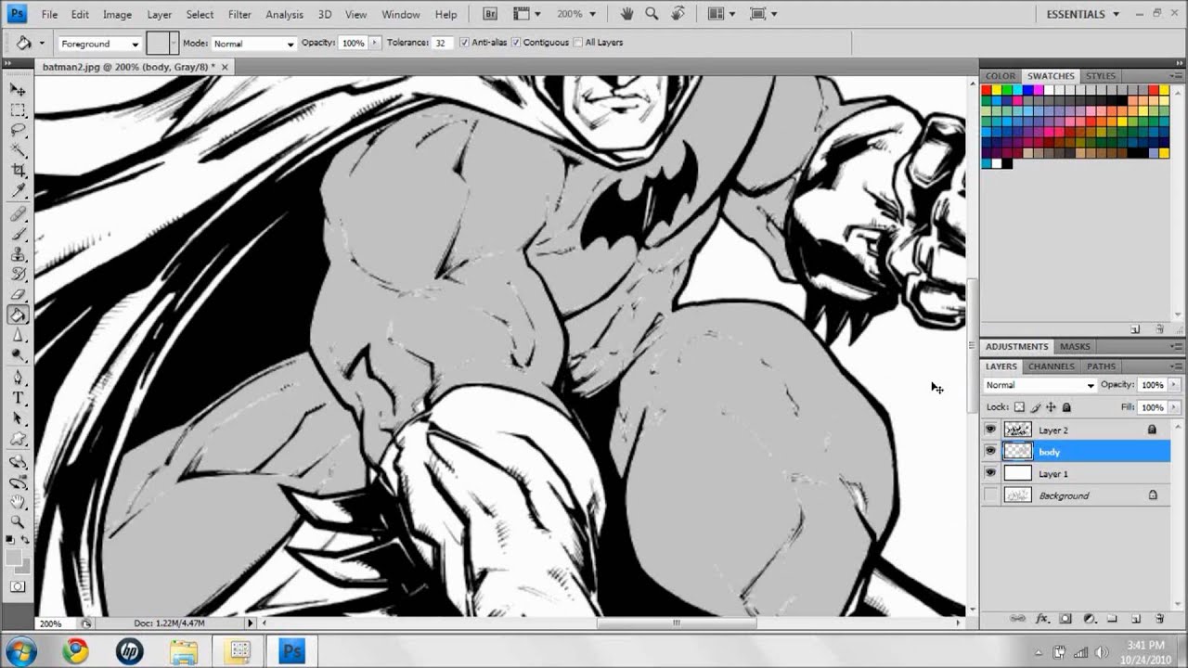
Task: Select the Pen tool
Action: coord(18,379)
